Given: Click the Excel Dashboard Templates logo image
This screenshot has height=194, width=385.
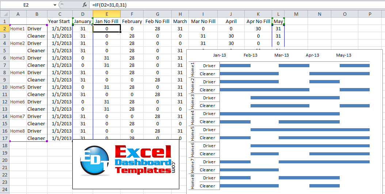Looking at the screenshot, I should pyautogui.click(x=126, y=164).
